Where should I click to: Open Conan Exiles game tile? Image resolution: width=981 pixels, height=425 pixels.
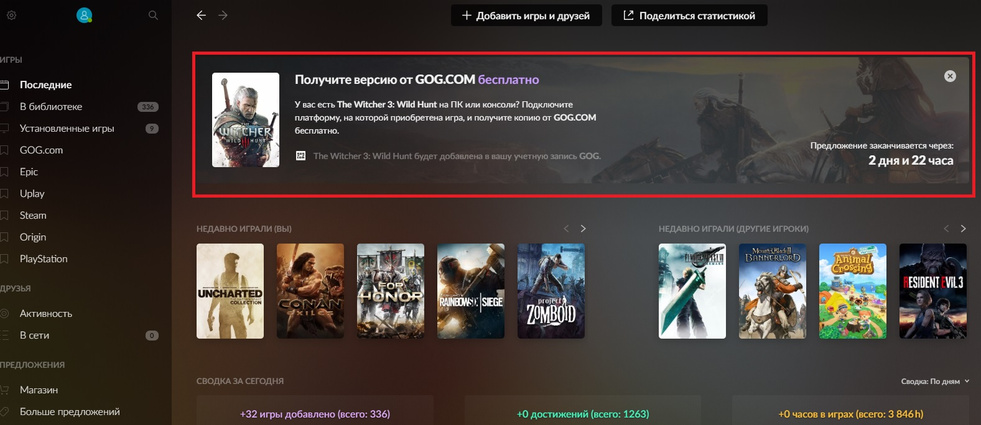click(x=310, y=291)
